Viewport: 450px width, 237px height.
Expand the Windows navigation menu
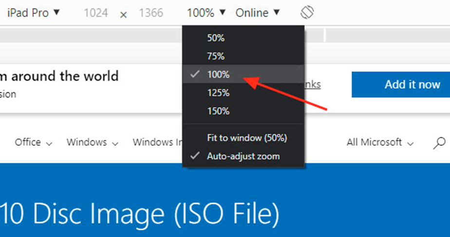92,142
